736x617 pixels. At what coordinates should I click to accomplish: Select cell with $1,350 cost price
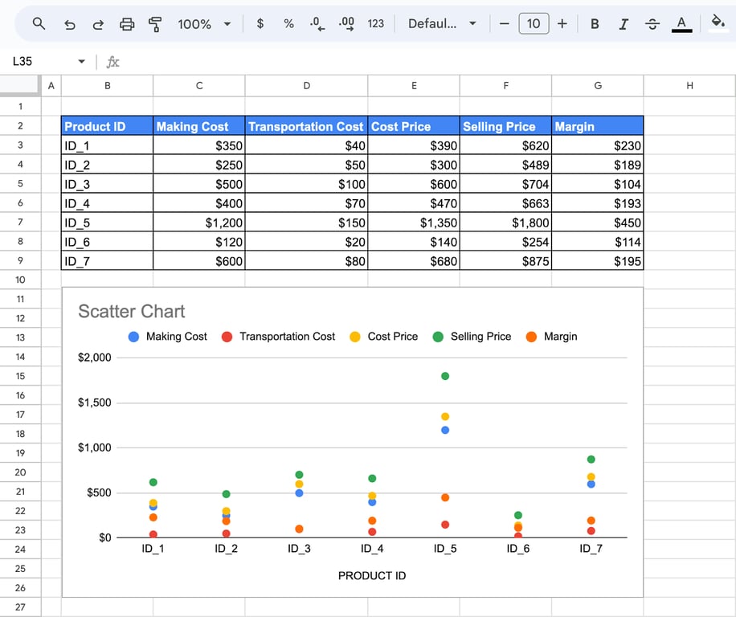click(414, 223)
